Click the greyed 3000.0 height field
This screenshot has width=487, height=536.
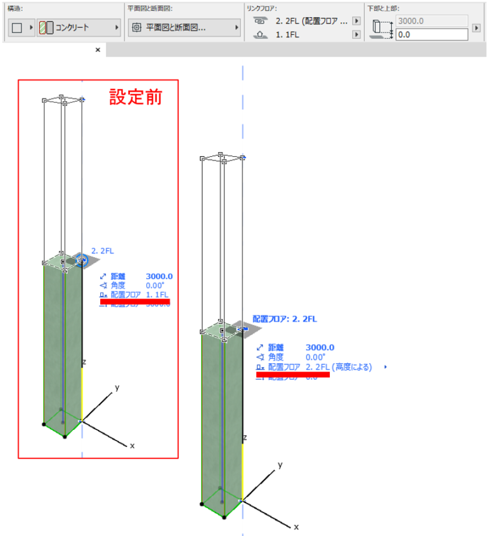pyautogui.click(x=432, y=21)
